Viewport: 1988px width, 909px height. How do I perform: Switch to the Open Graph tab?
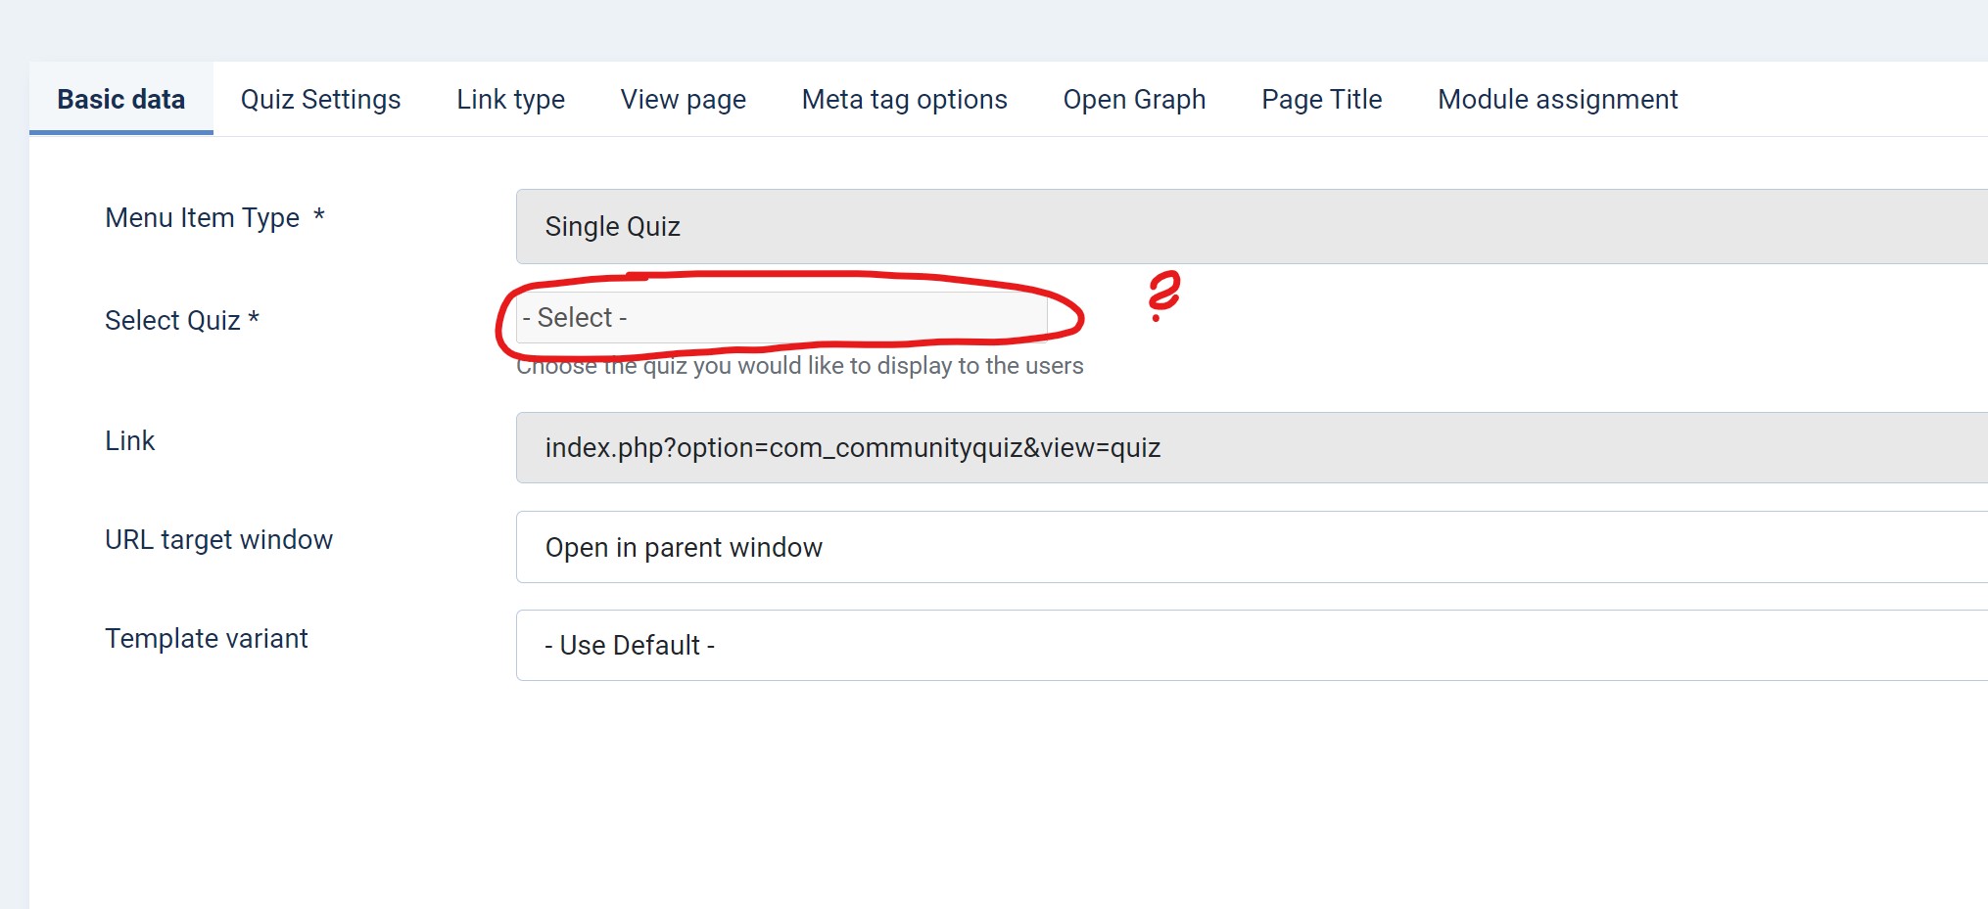coord(1134,100)
